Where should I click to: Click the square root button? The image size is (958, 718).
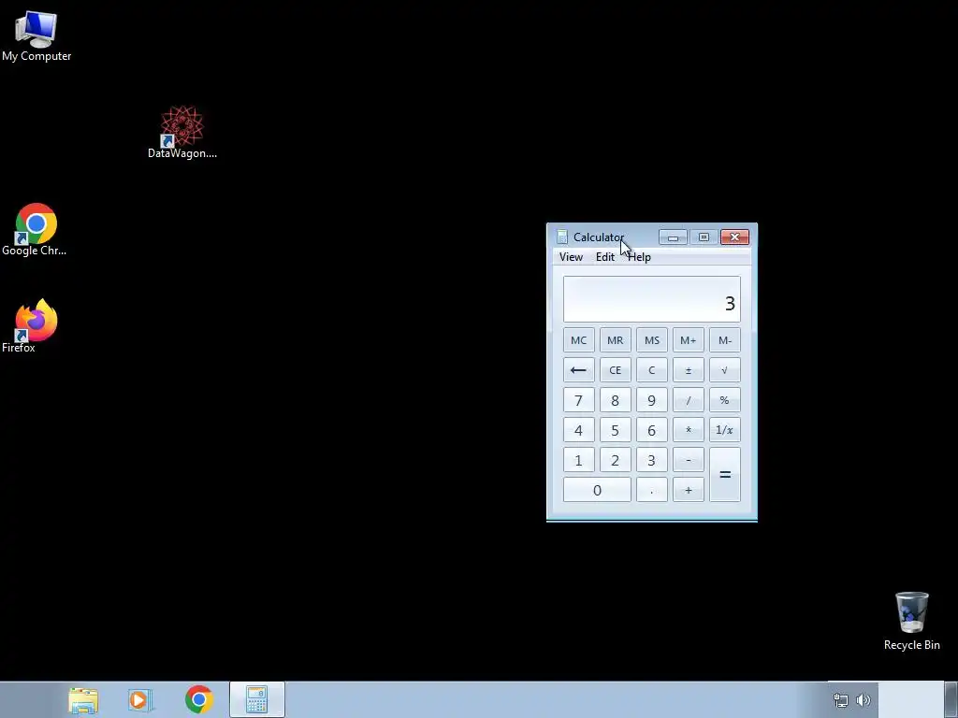(725, 370)
